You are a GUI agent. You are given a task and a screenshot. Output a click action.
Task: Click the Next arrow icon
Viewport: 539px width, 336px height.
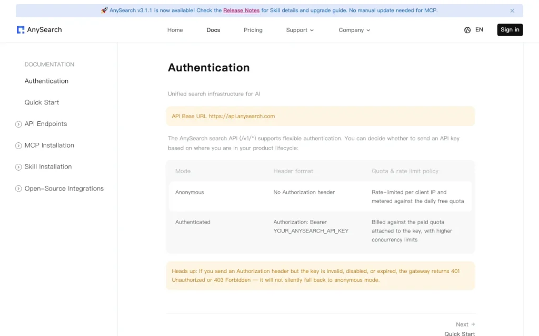[473, 324]
